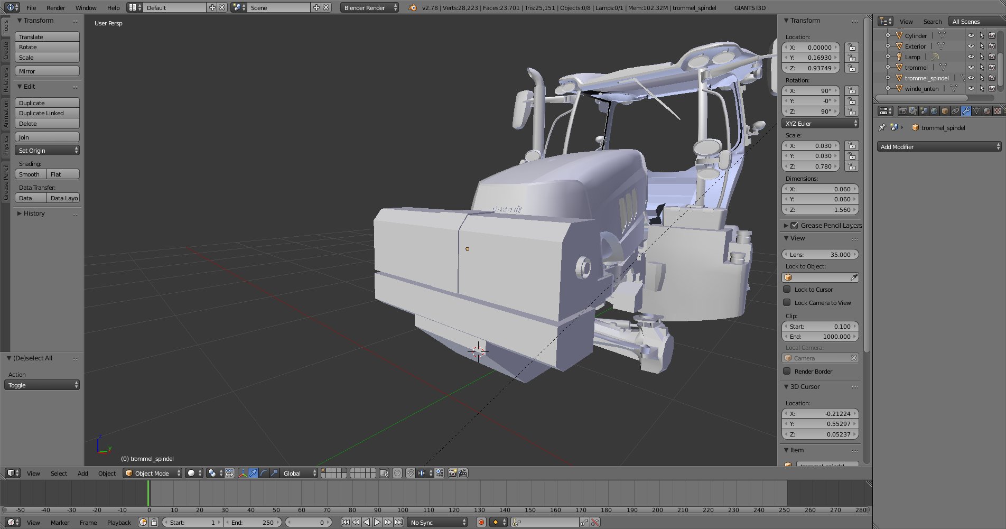The width and height of the screenshot is (1006, 529).
Task: Open the Render menu
Action: [55, 8]
